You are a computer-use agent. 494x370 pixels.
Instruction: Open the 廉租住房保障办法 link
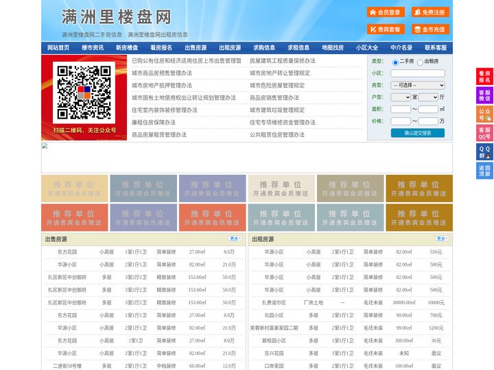(x=154, y=123)
